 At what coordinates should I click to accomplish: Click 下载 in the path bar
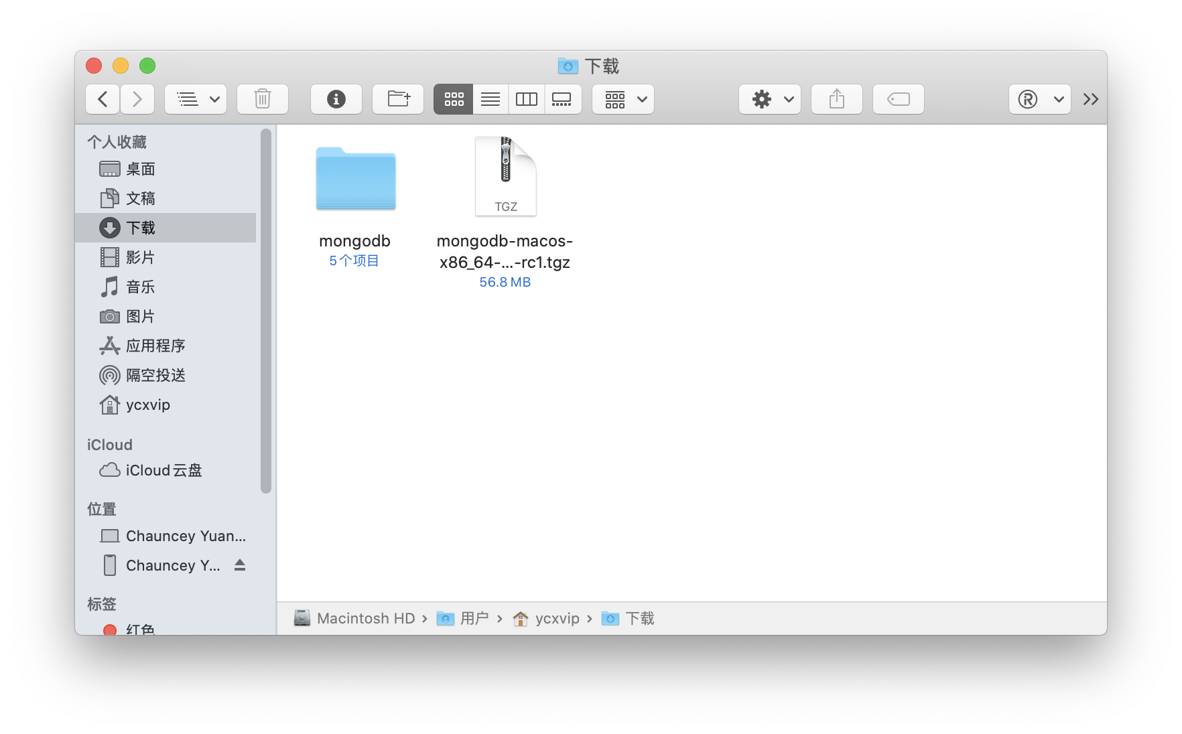click(x=628, y=618)
